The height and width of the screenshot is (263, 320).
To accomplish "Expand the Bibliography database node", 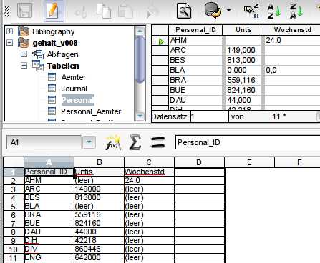I will coord(9,31).
